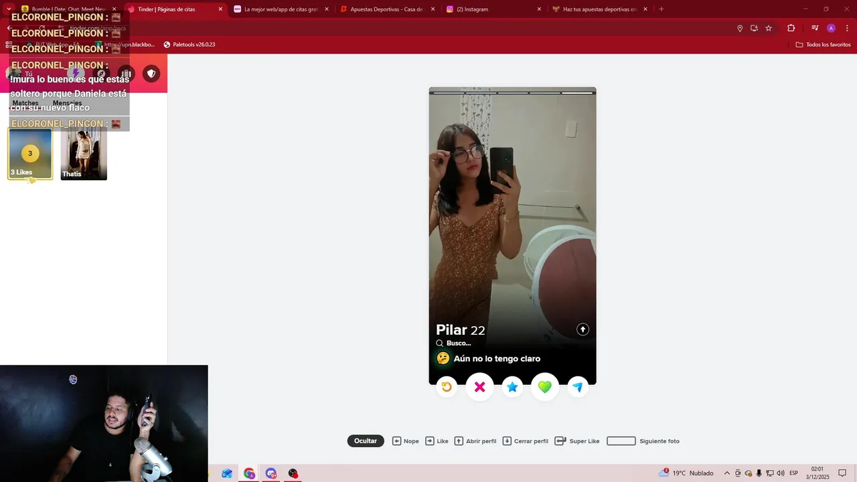Click the Pilar 22 name heading
The height and width of the screenshot is (482, 857).
point(461,330)
